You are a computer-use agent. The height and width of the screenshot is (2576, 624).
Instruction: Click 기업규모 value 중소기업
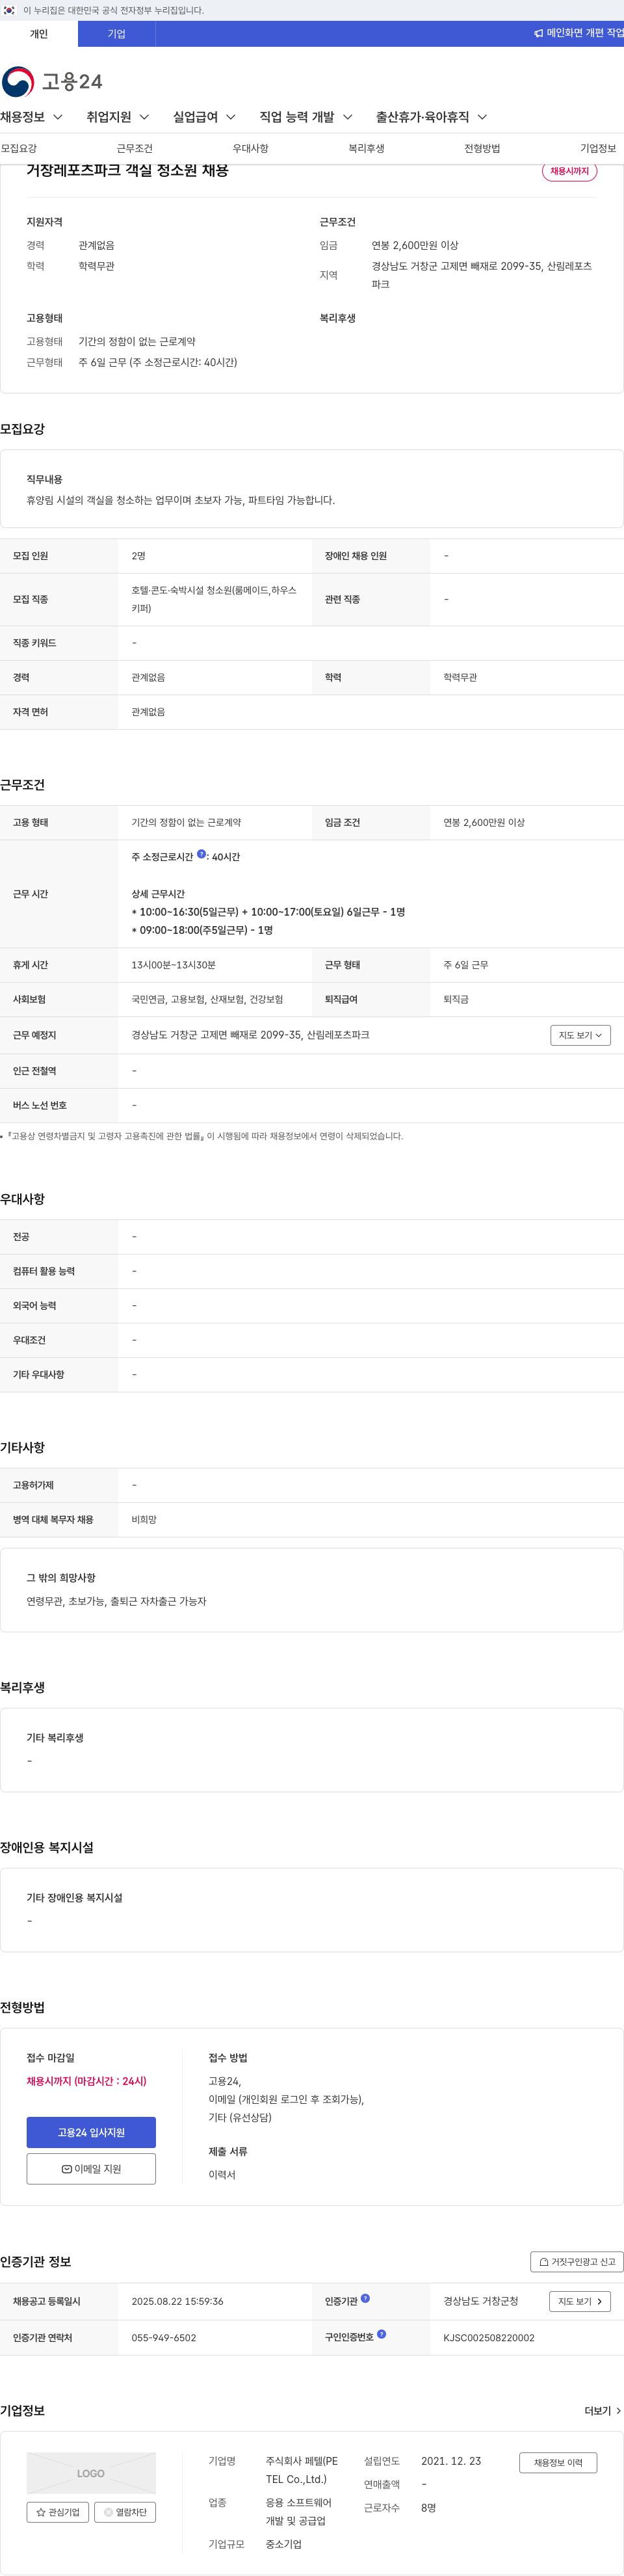(283, 2544)
